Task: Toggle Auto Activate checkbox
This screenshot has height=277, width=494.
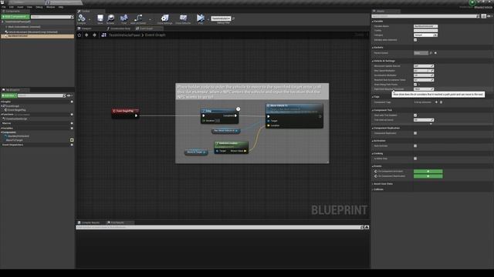Action: (415, 145)
